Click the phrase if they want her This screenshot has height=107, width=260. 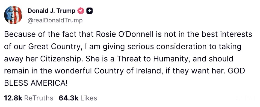pos(196,71)
